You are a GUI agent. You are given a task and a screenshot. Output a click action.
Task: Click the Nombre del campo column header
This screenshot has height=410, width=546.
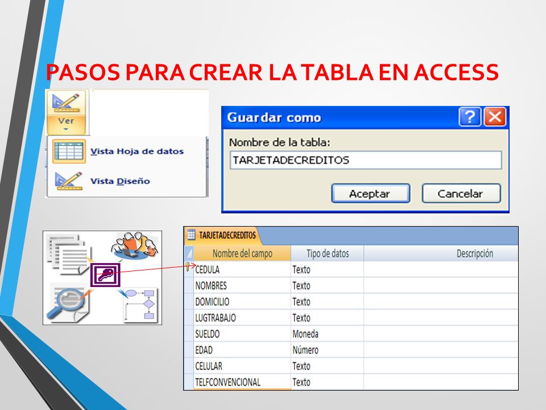click(242, 253)
